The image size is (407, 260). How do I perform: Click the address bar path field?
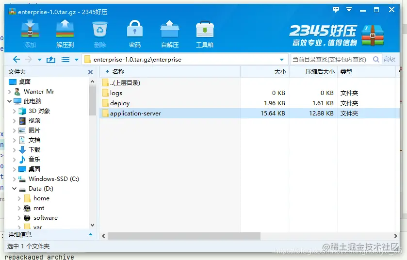tap(185, 59)
